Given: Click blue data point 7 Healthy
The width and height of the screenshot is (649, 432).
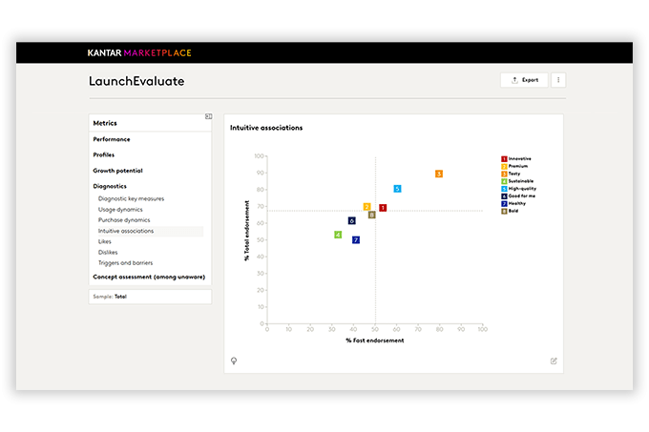Looking at the screenshot, I should coord(356,239).
